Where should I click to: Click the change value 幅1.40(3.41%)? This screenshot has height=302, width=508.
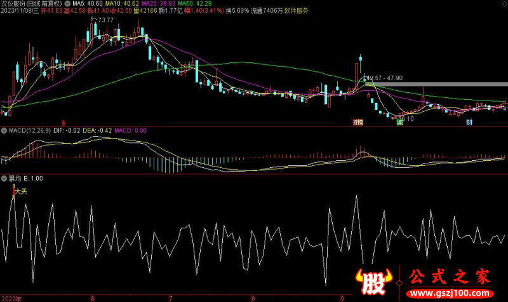pyautogui.click(x=204, y=11)
